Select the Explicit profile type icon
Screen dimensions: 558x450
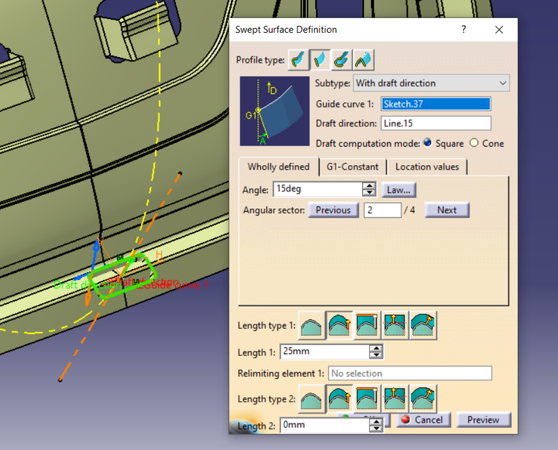point(298,60)
